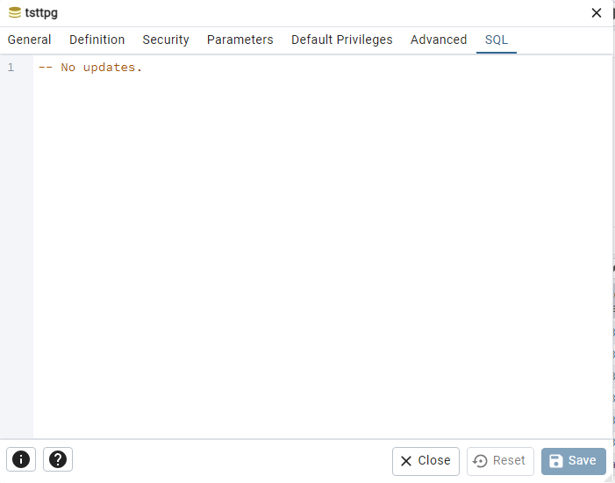Click the Close button at bottom
Screen dimensions: 615x483
[425, 461]
